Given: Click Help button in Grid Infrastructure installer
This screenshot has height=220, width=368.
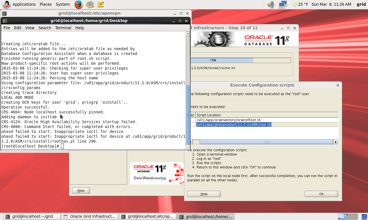Looking at the screenshot, I should [x=81, y=190].
